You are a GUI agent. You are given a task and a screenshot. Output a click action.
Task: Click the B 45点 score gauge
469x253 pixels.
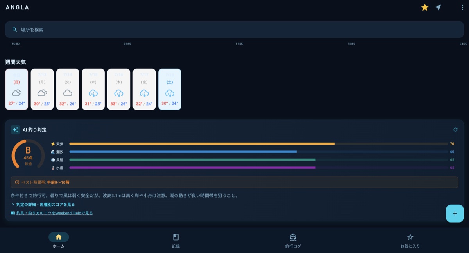pyautogui.click(x=28, y=154)
